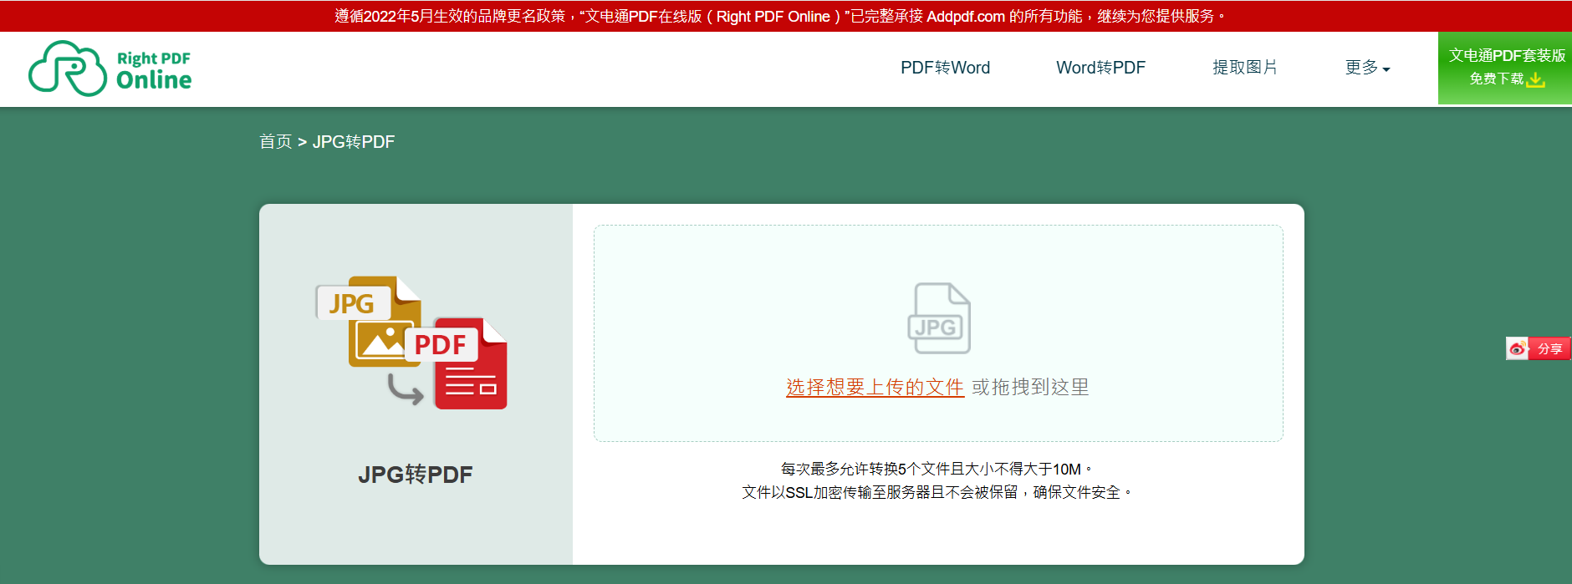Select 提取图片 in the navigation bar
Viewport: 1572px width, 584px height.
click(x=1245, y=68)
